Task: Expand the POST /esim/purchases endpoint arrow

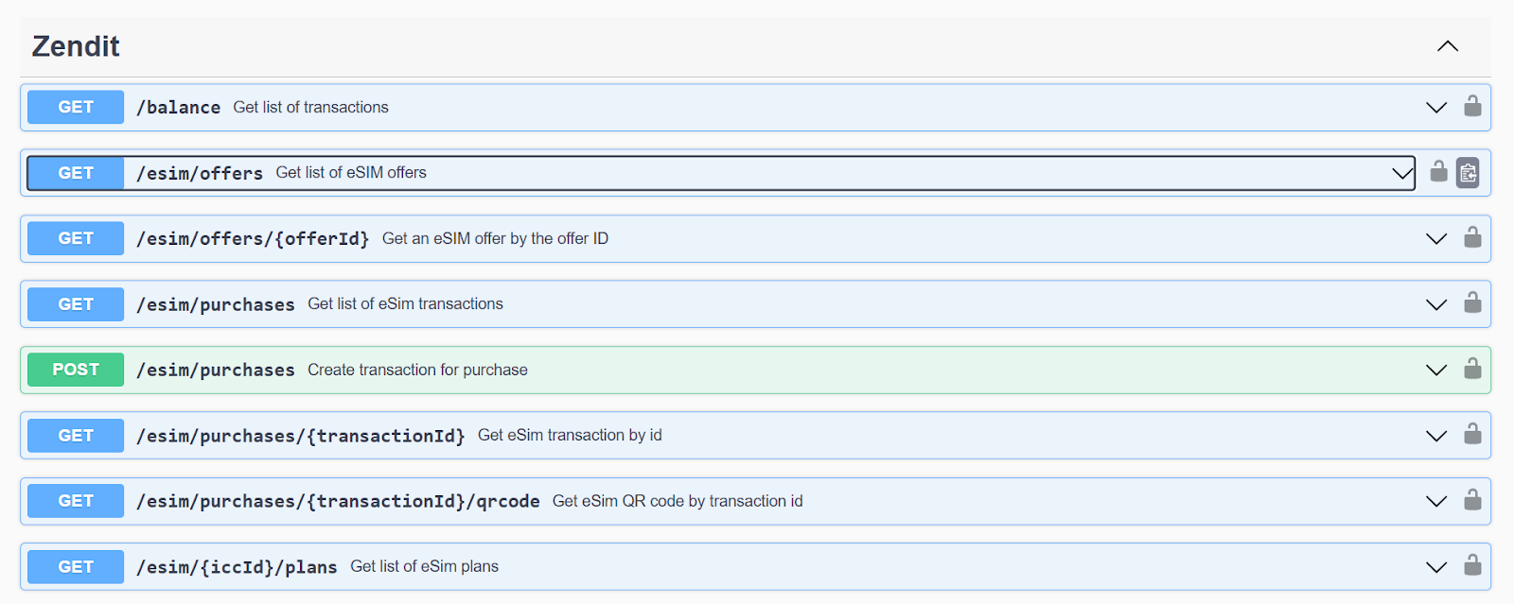Action: (x=1436, y=371)
